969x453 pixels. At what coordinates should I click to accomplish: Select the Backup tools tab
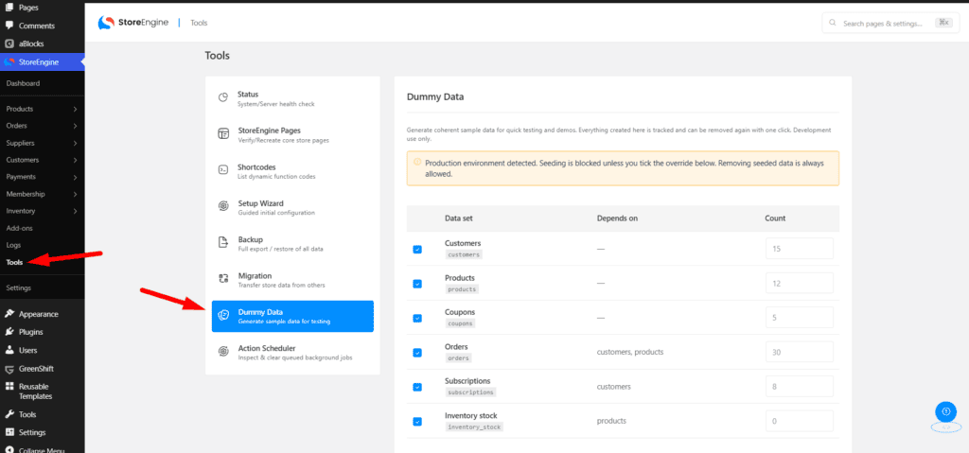[x=292, y=243]
